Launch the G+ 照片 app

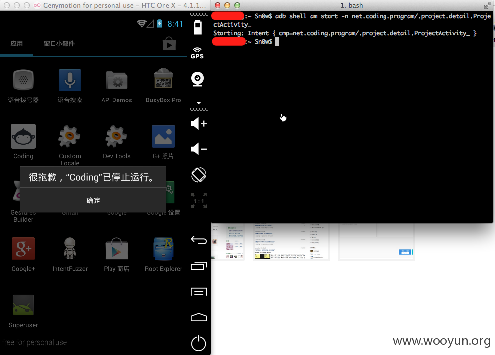163,142
